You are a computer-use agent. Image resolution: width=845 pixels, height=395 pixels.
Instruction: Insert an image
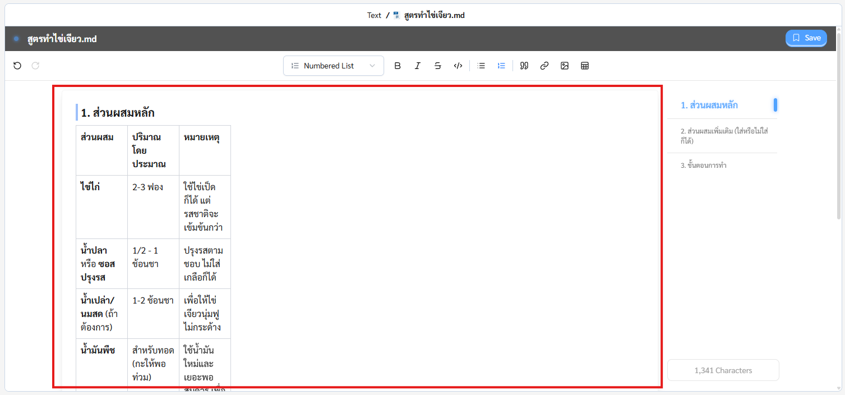coord(565,66)
